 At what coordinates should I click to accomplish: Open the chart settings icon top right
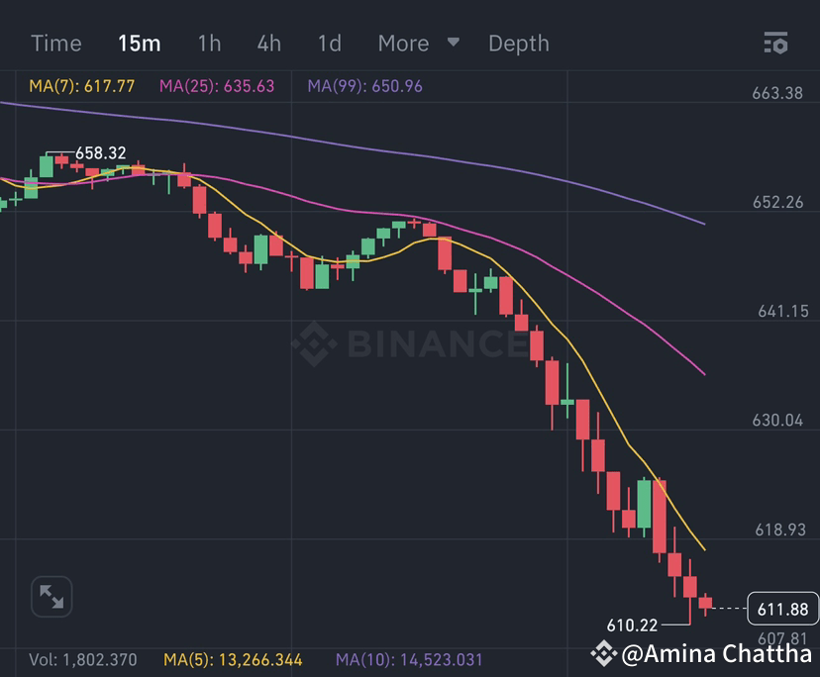click(x=776, y=43)
